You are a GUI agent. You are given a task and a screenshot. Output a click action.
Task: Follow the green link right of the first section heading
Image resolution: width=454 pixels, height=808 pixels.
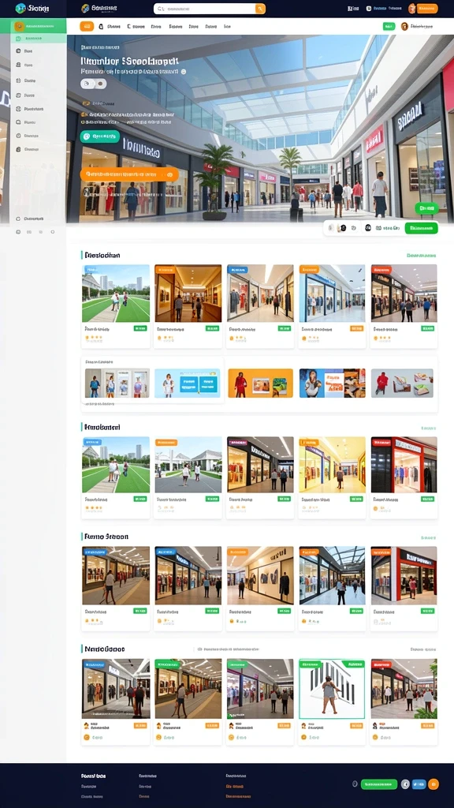[x=421, y=255]
